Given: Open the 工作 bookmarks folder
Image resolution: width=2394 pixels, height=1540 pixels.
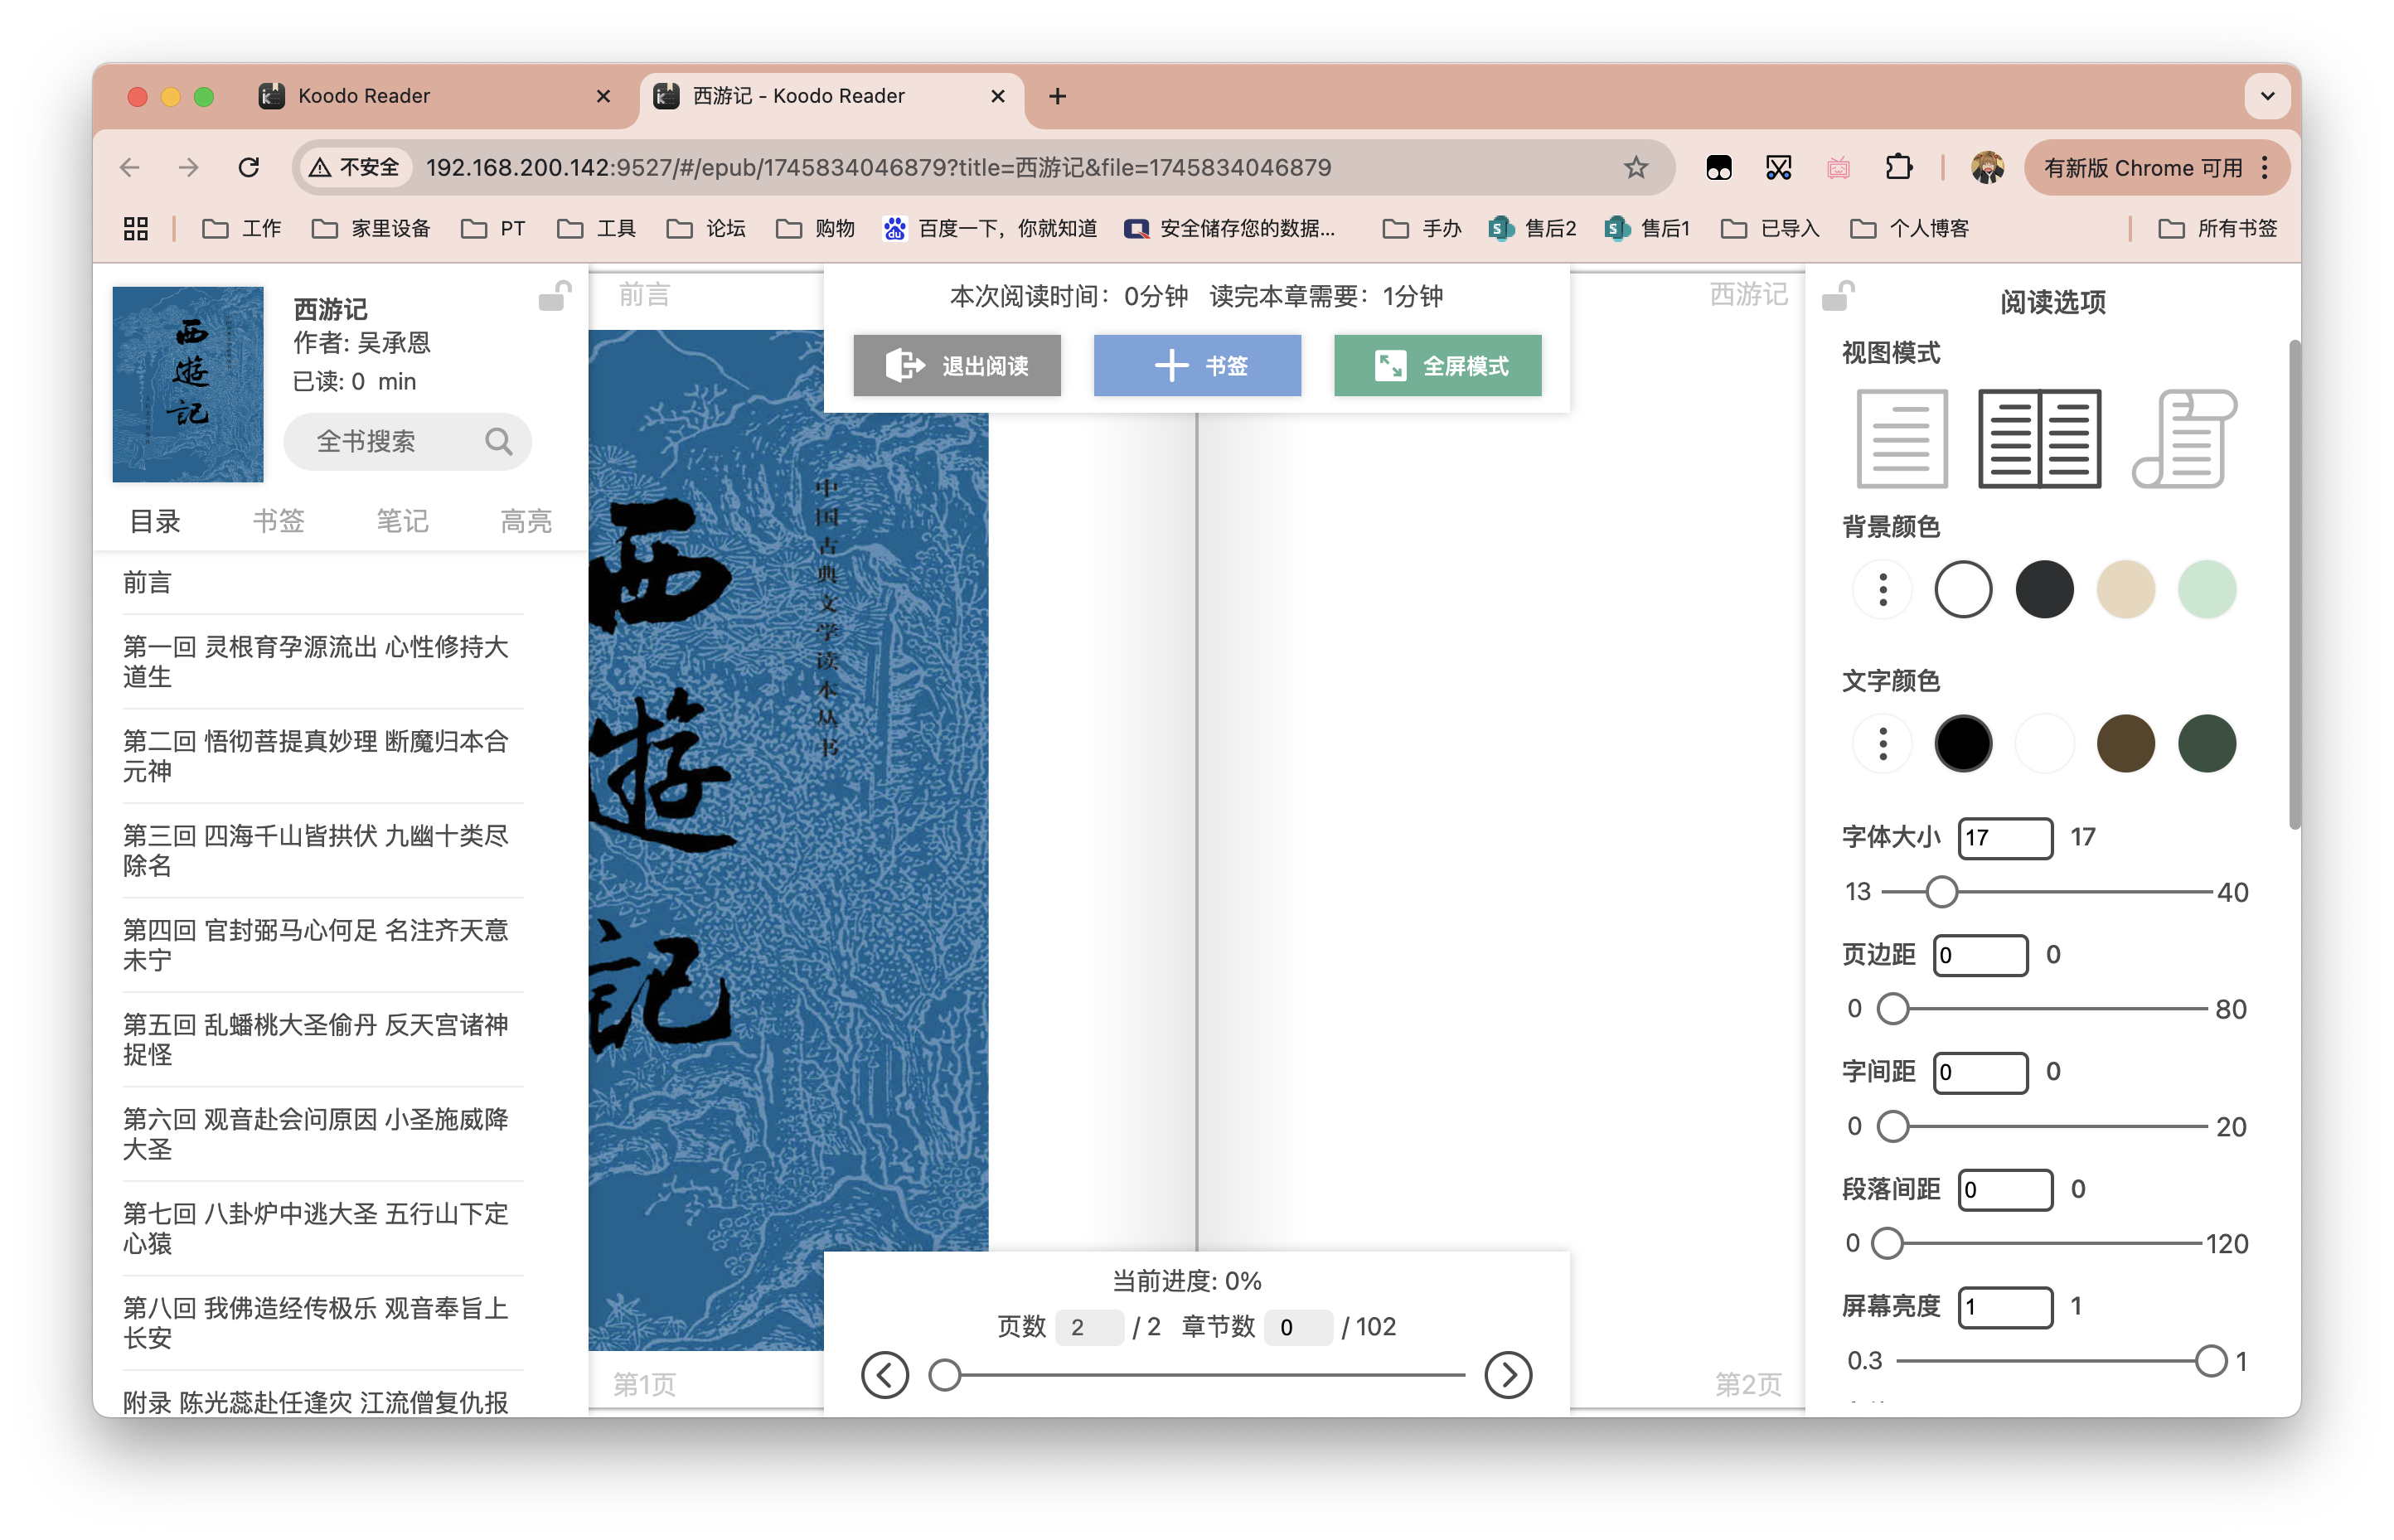Looking at the screenshot, I should pos(241,229).
